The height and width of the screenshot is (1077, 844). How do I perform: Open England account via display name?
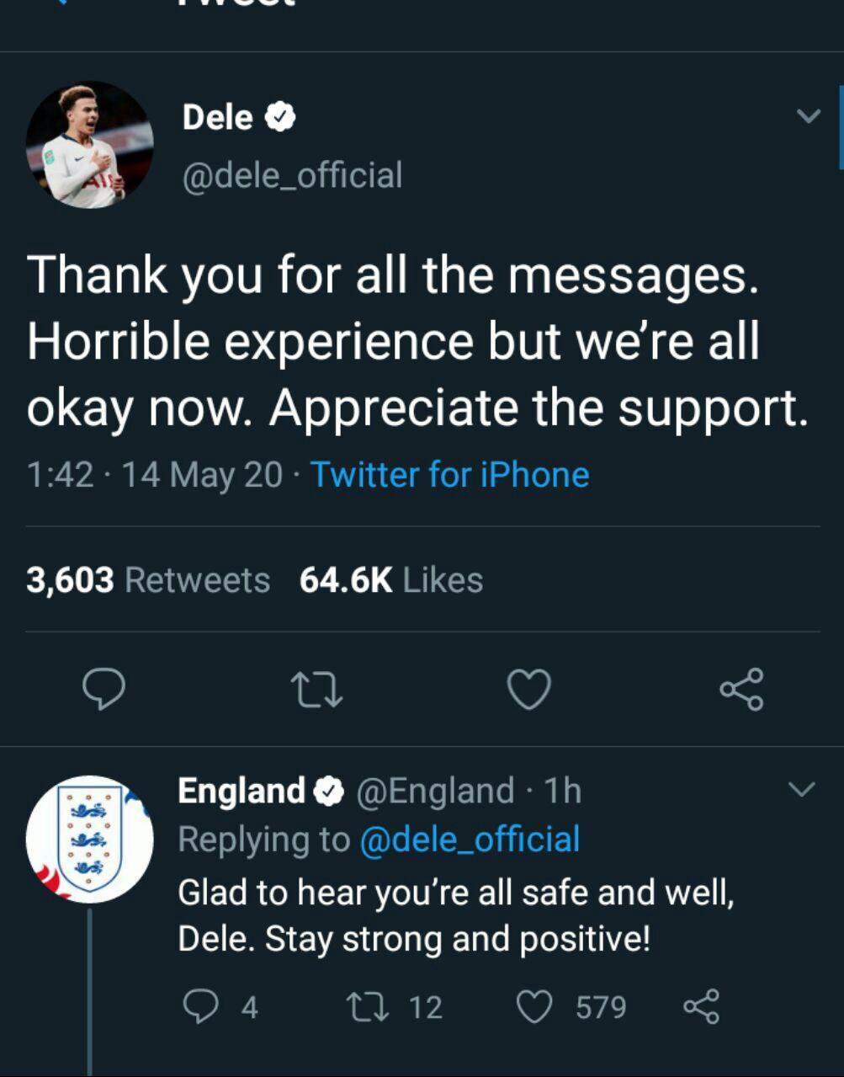click(x=241, y=791)
